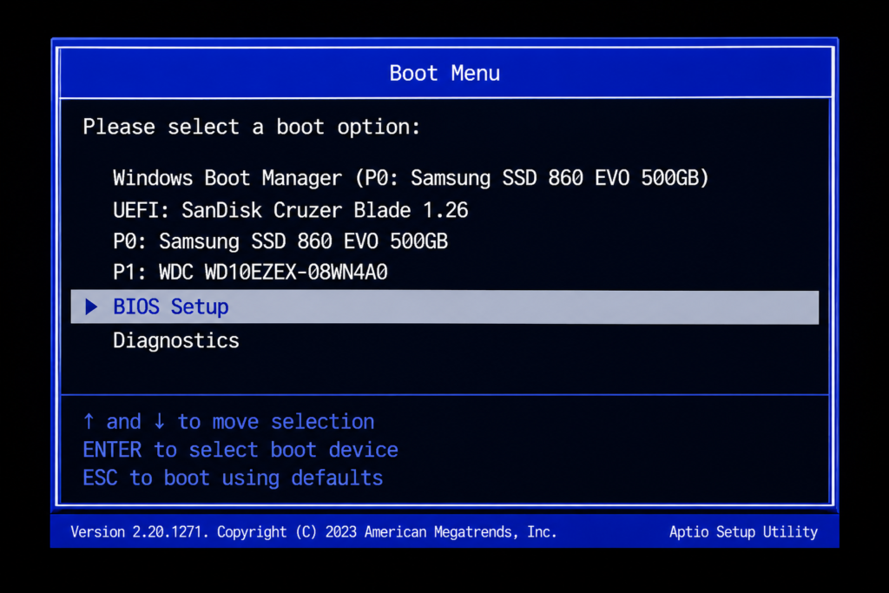The width and height of the screenshot is (889, 593).
Task: Click the up arrow symbol in the help text
Action: (89, 421)
